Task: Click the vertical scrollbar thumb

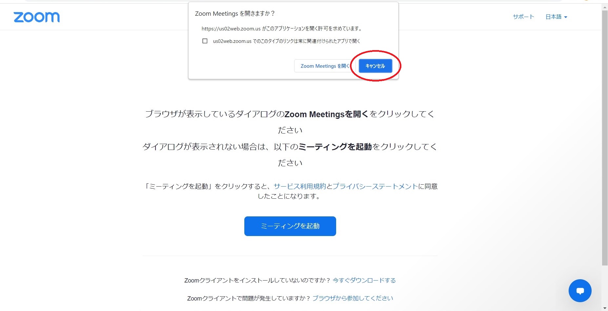Action: [605, 137]
